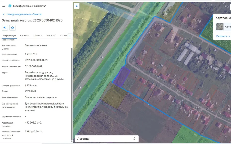The image size is (231, 144).
Task: Switch to the Сервисы tab
Action: tap(25, 36)
